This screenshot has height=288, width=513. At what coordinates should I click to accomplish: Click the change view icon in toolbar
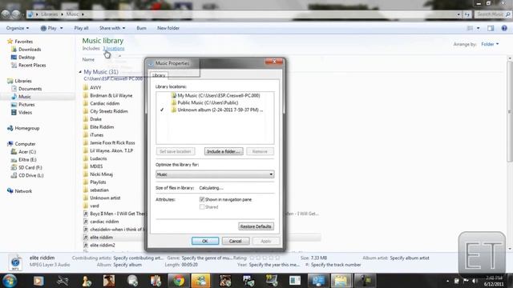[470, 28]
